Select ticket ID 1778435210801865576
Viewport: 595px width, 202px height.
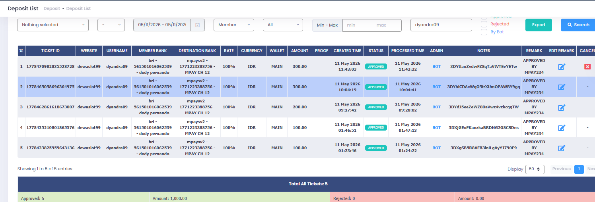[x=51, y=128]
